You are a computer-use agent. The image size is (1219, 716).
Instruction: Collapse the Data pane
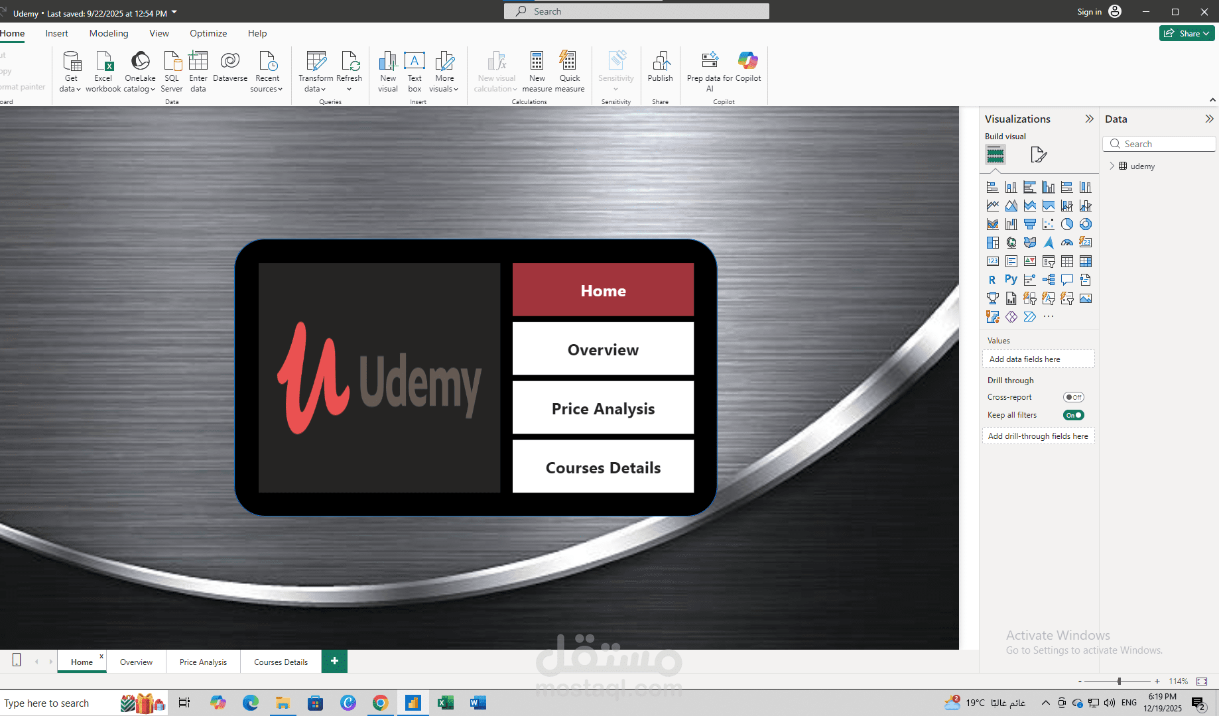1209,119
